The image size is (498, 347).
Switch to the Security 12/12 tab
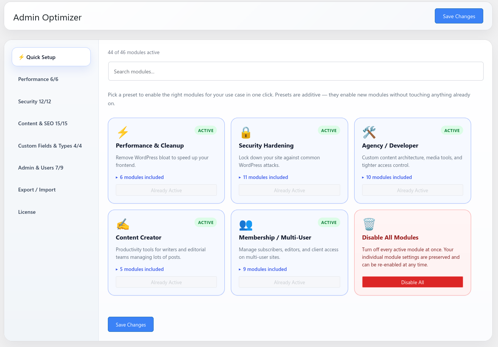click(51, 101)
